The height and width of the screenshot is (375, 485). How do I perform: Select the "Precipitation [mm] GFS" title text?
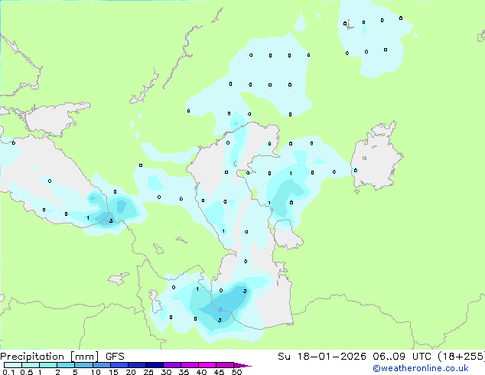click(62, 357)
